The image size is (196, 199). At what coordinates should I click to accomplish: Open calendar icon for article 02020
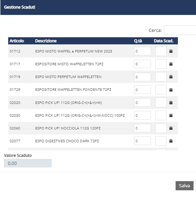coord(171,103)
